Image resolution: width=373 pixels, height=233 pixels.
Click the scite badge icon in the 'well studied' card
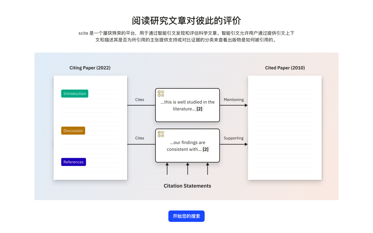(161, 93)
